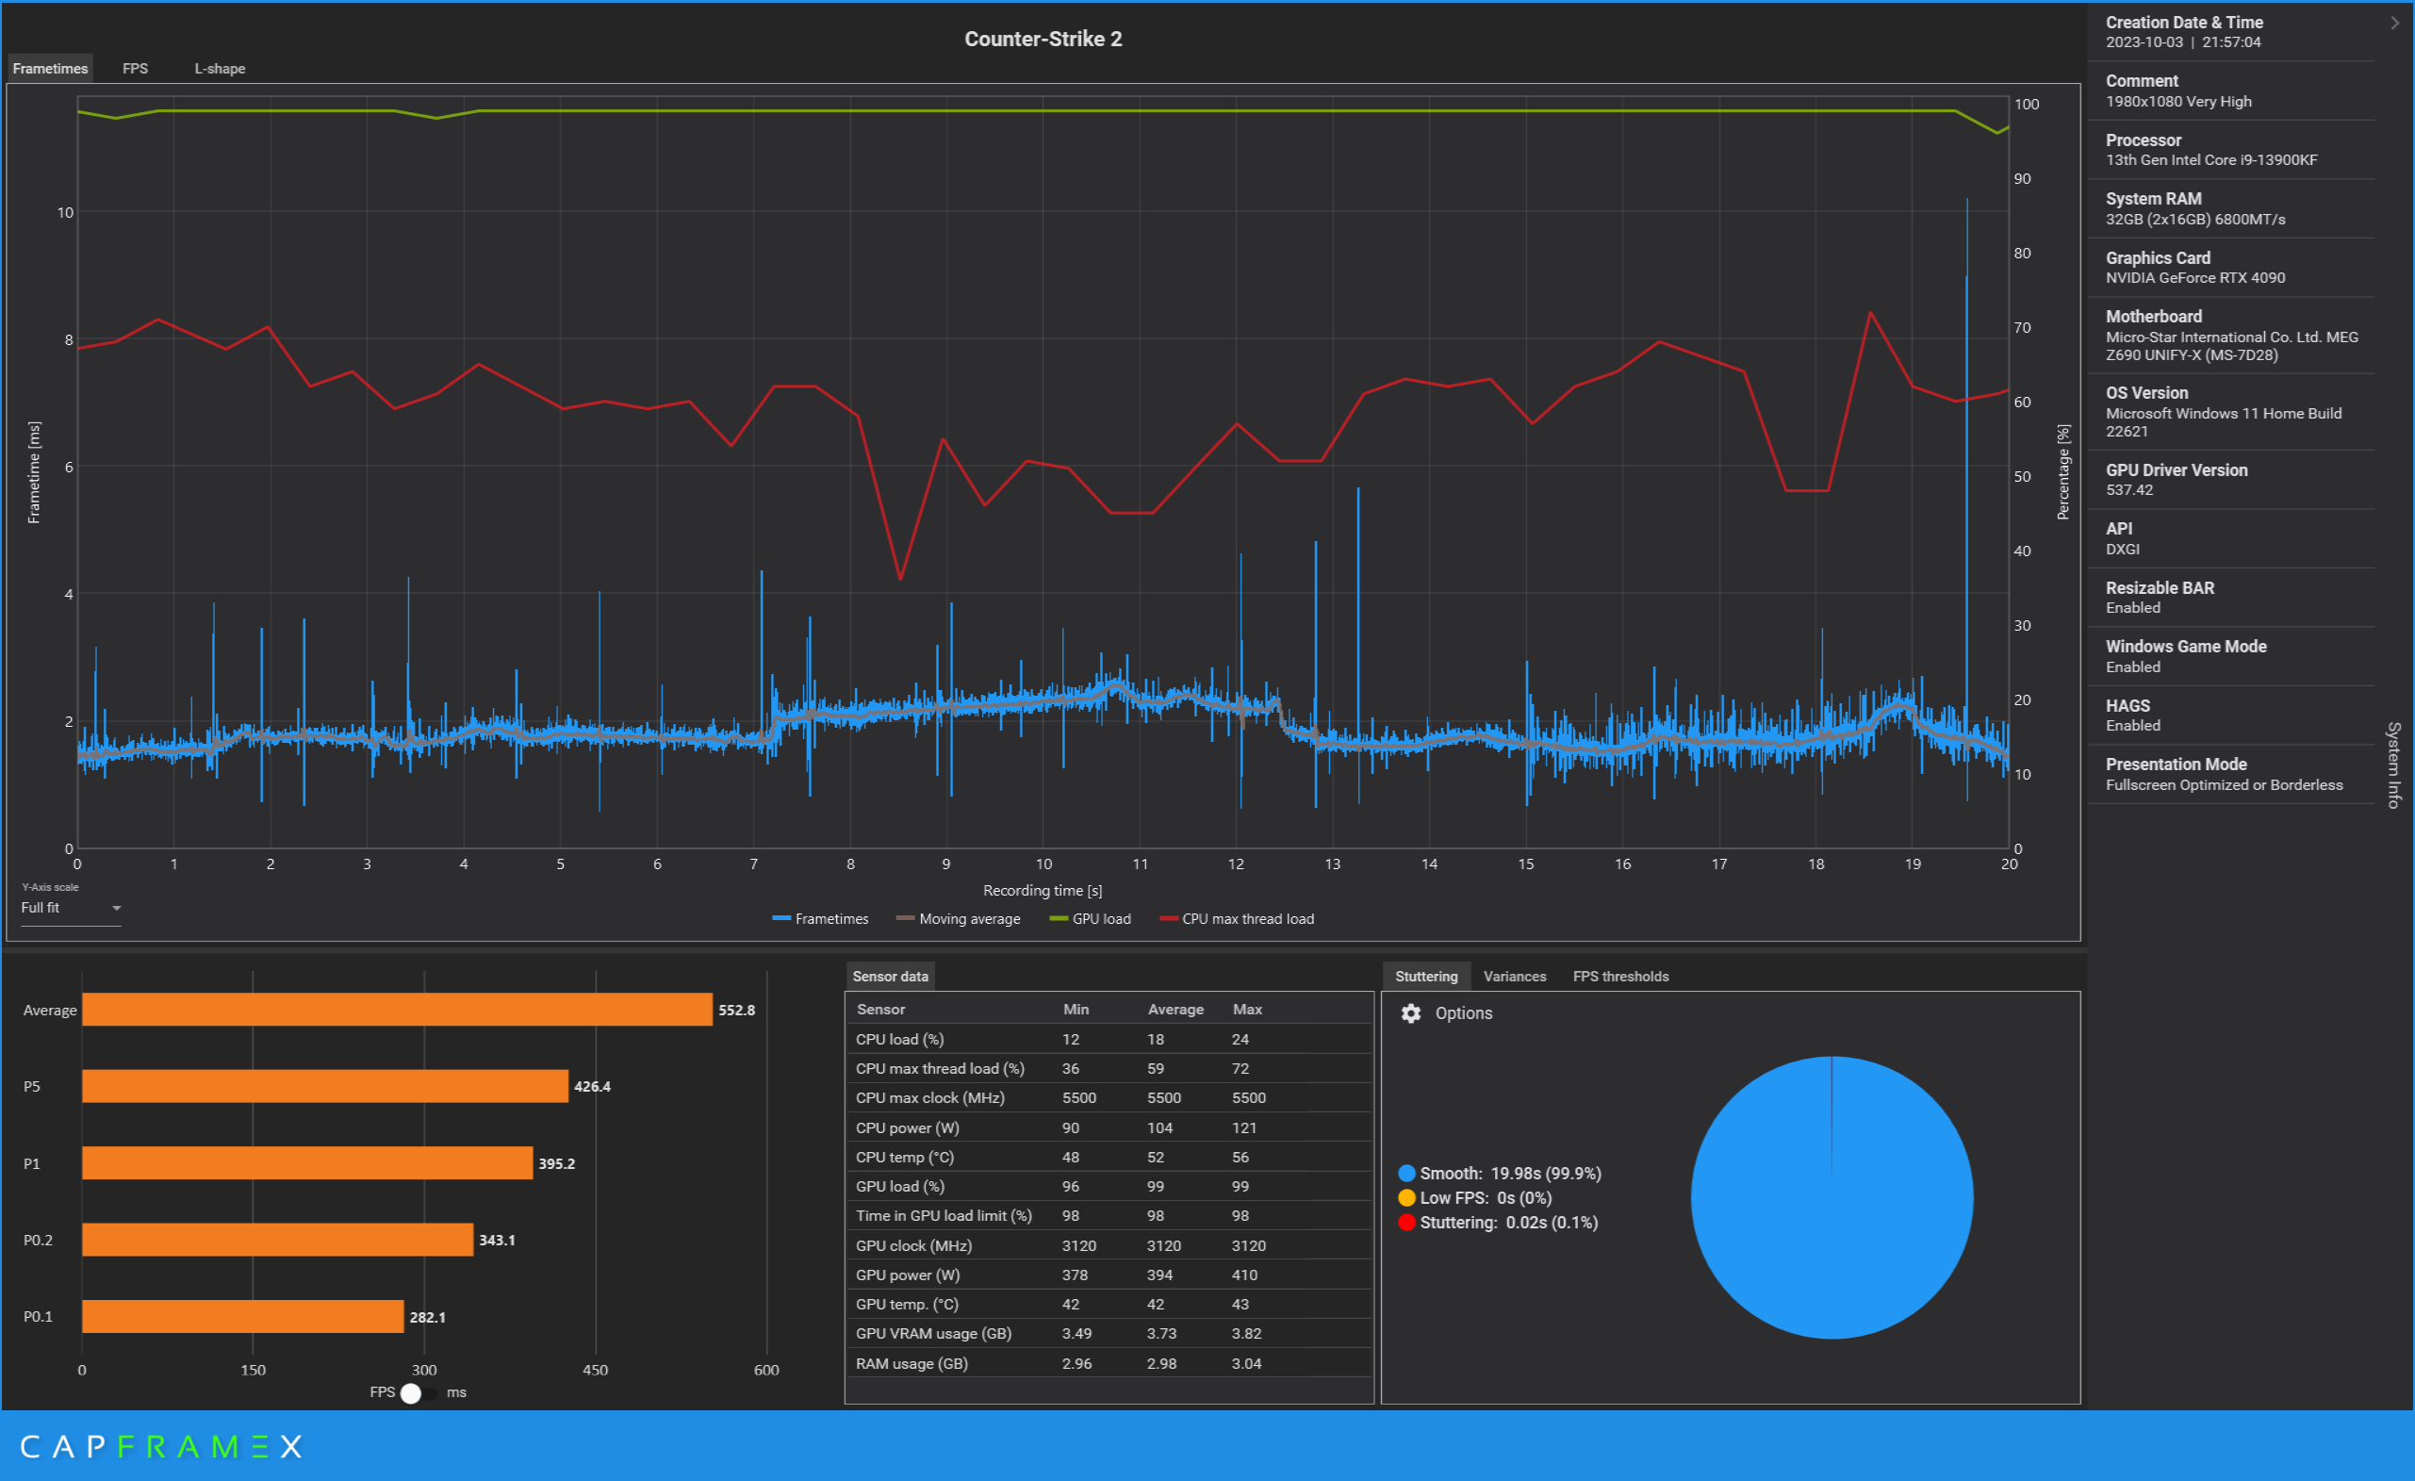Screen dimensions: 2415x1481
Task: Toggle the FPS/ms switch
Action: pos(419,1392)
